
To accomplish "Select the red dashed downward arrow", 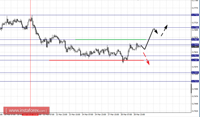I will [146, 58].
